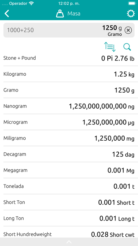The image size is (138, 246).
Task: Expand the bottom panel chevron
Action: pyautogui.click(x=69, y=242)
